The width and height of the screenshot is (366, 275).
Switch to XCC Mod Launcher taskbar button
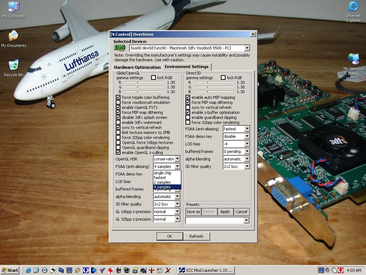(x=206, y=270)
